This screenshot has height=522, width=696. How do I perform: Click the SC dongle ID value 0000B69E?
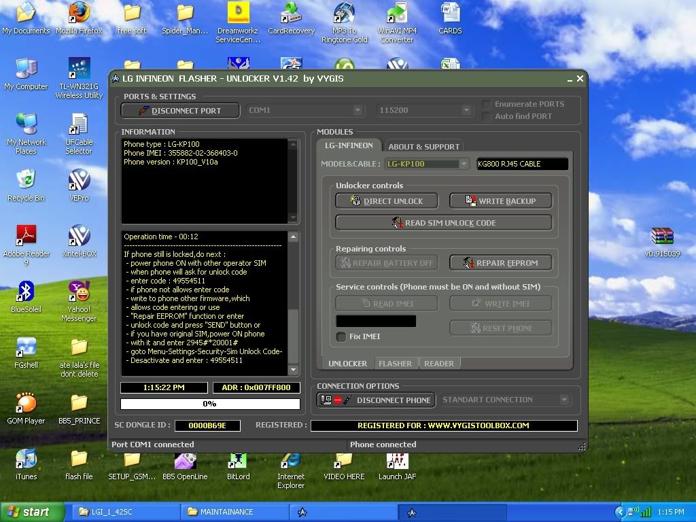click(207, 425)
